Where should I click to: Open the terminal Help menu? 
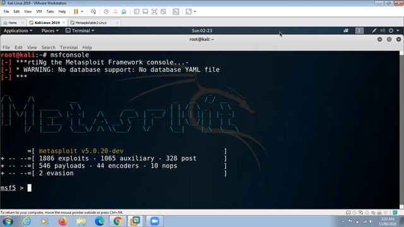click(87, 47)
